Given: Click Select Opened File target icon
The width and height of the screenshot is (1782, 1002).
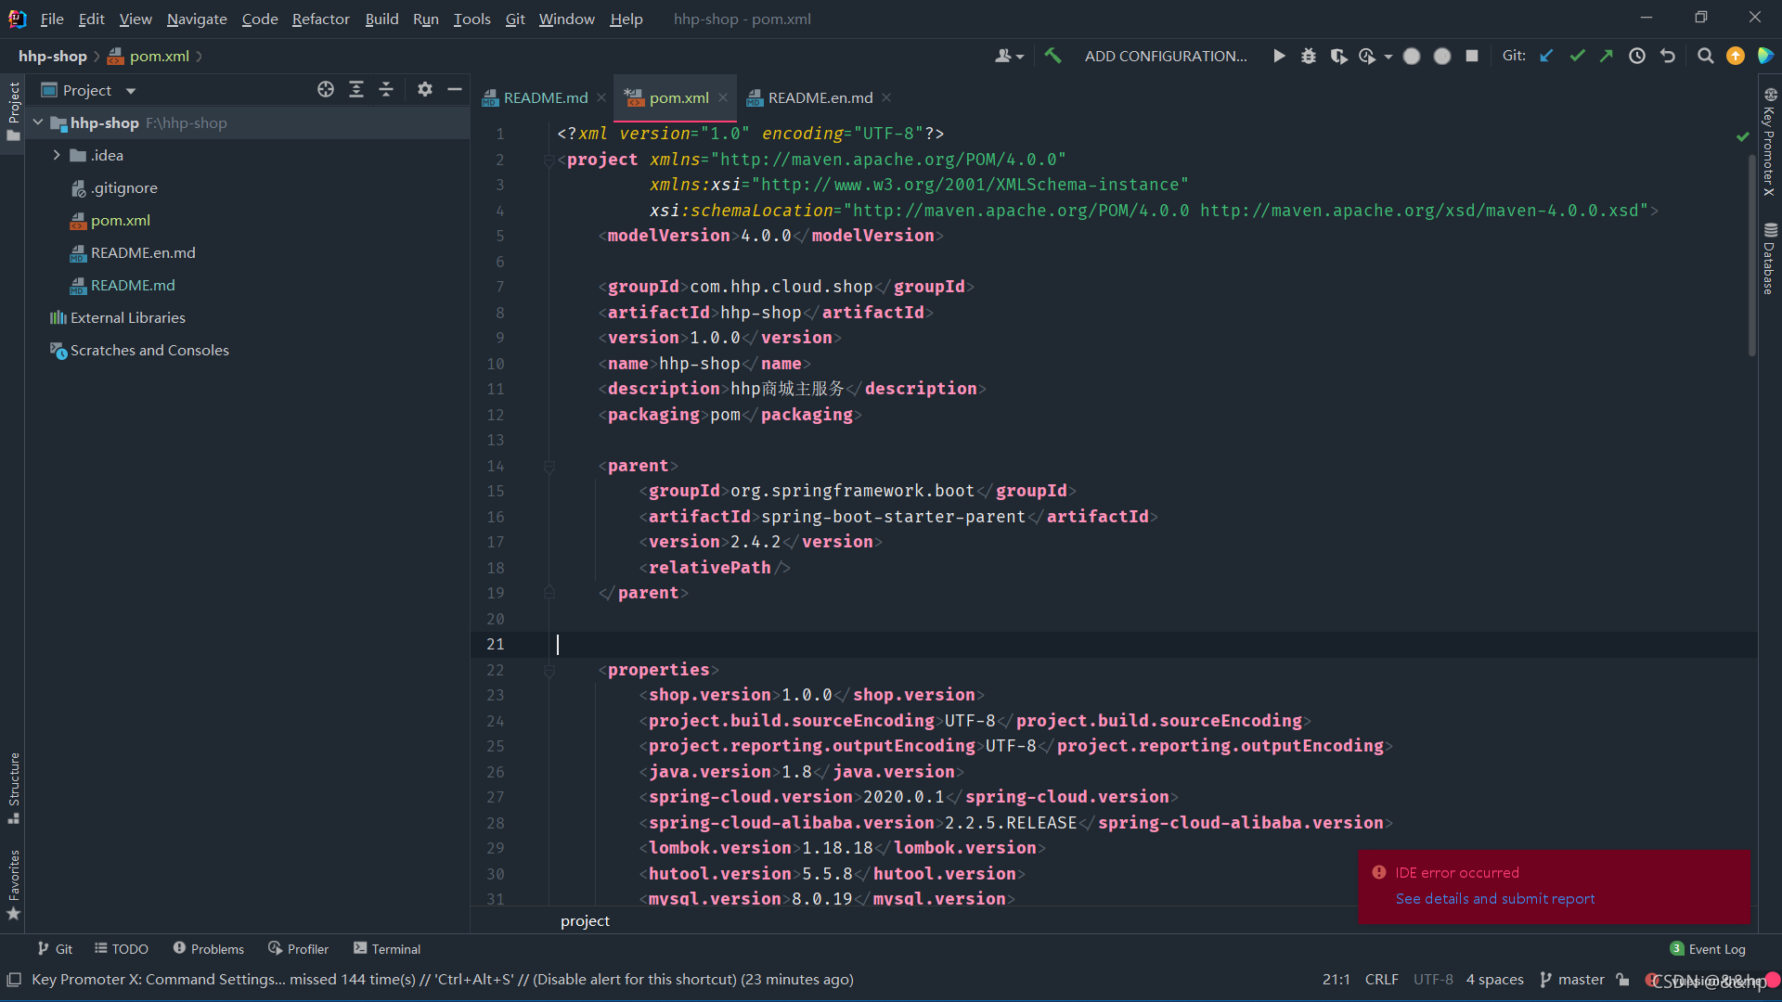Looking at the screenshot, I should (x=326, y=89).
